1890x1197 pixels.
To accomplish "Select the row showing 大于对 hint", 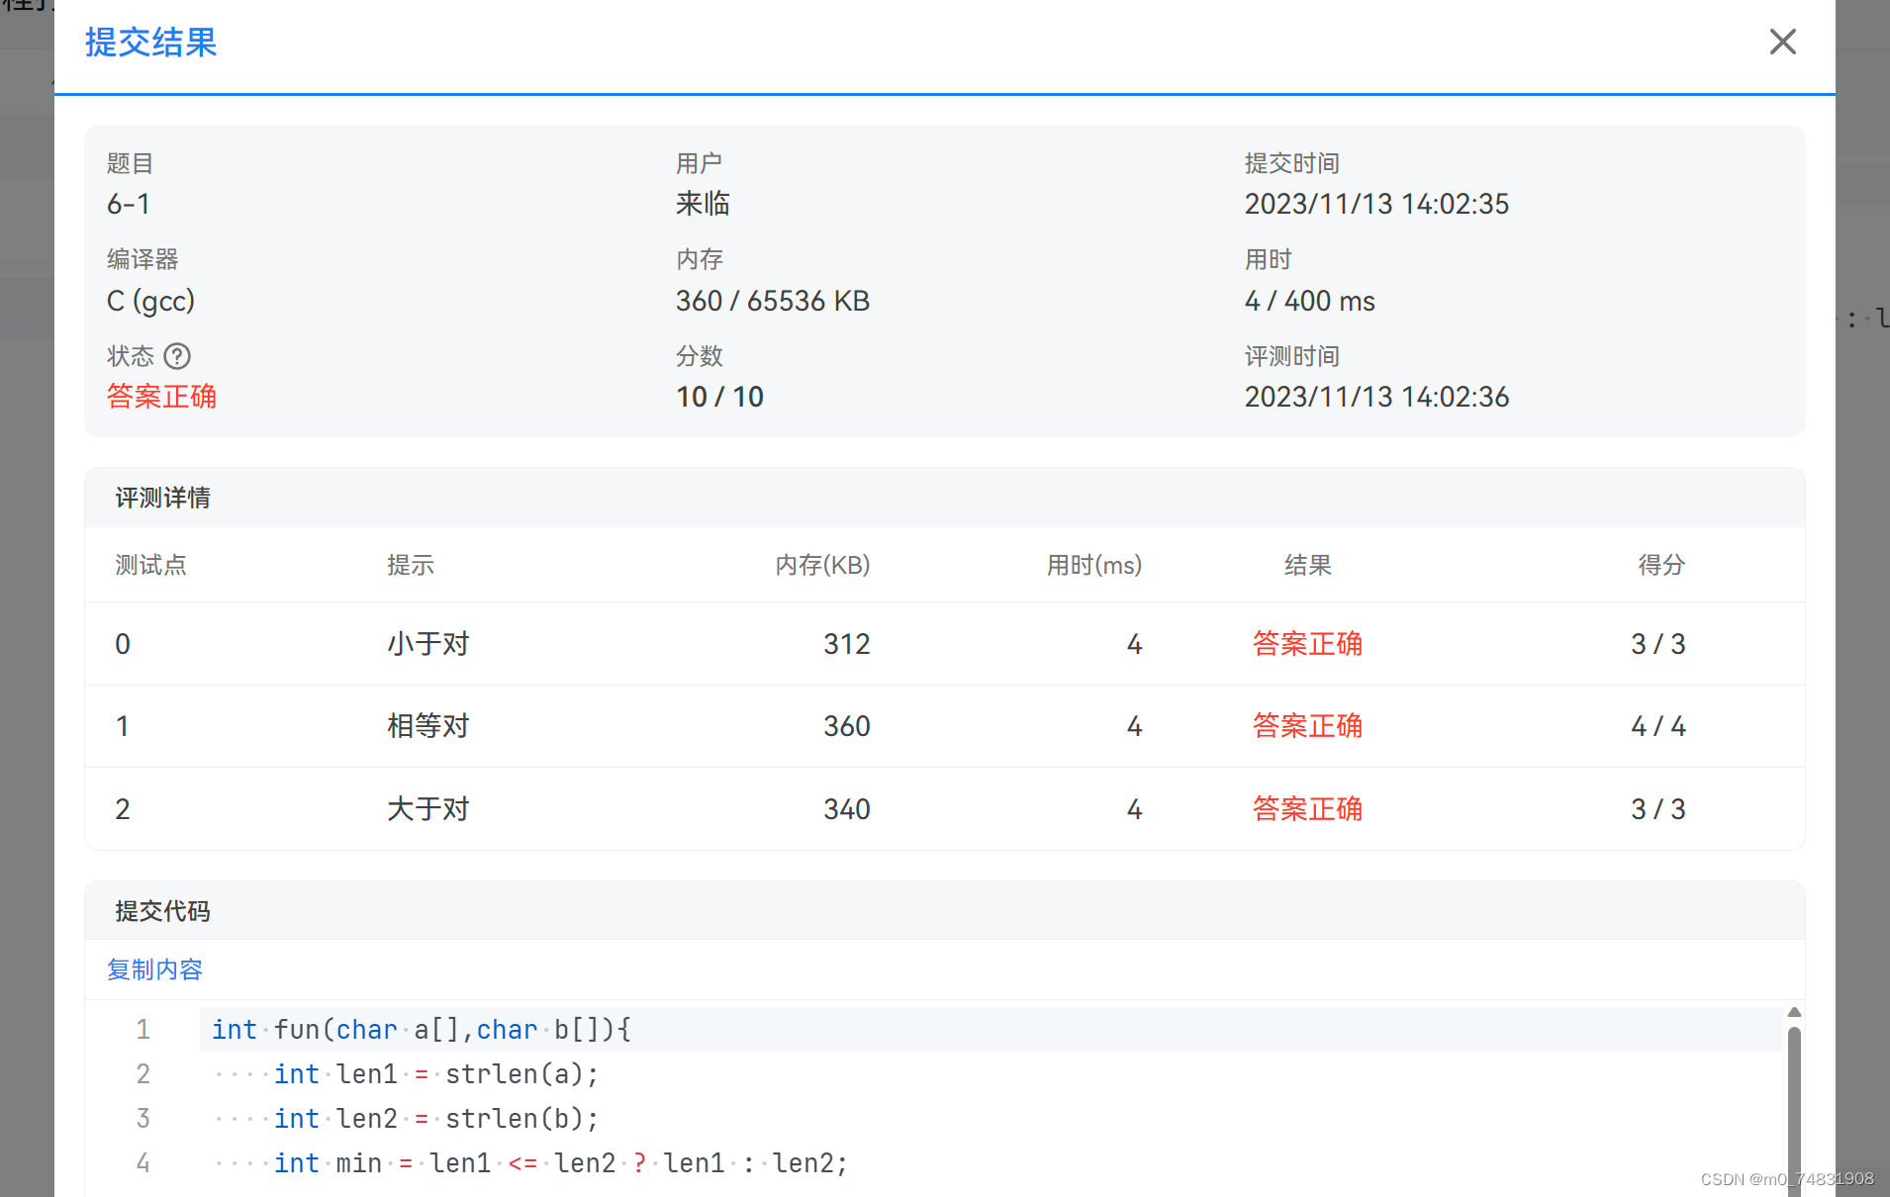I will tap(427, 808).
